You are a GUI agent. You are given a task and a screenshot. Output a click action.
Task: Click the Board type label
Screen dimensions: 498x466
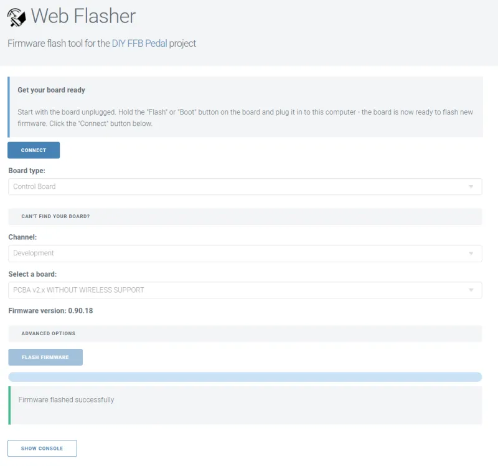27,171
